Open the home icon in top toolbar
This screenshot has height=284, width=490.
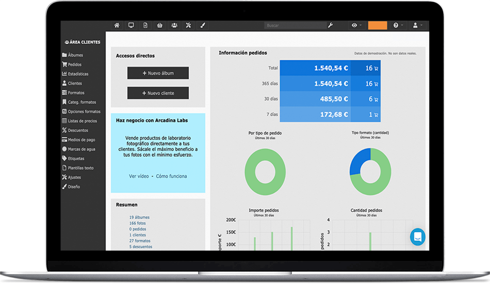[117, 25]
